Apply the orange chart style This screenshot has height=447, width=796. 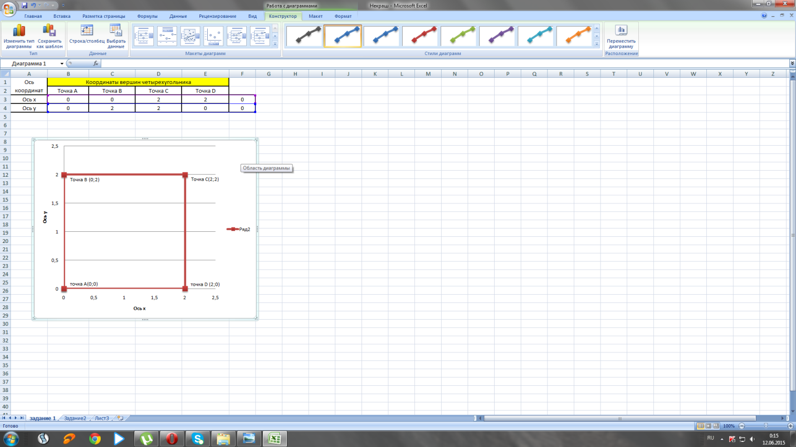pyautogui.click(x=574, y=36)
